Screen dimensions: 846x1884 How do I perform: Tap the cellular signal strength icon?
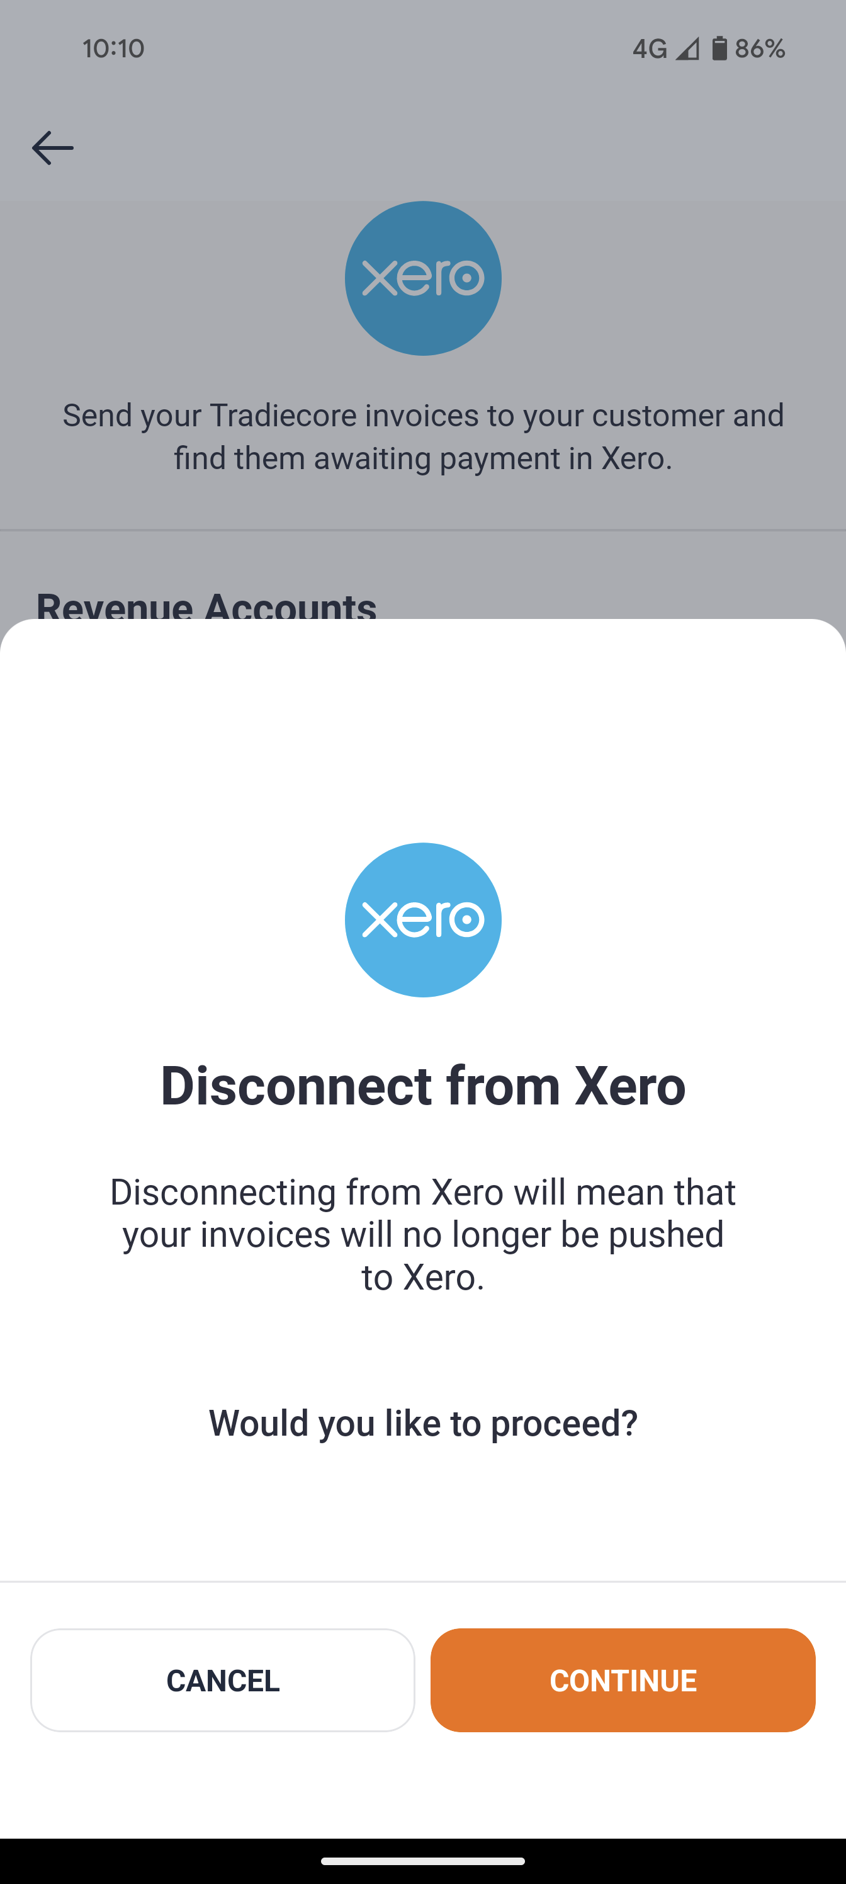[687, 49]
